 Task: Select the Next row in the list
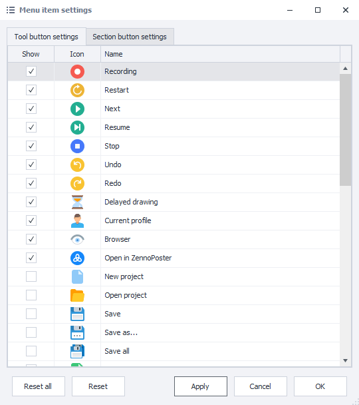tap(174, 109)
